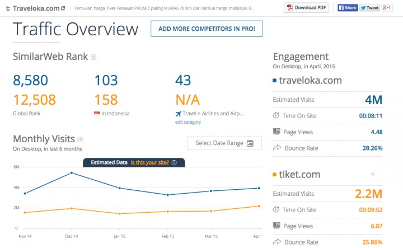Click the Traveloka.com site title
Image resolution: width=403 pixels, height=248 pixels.
pos(36,8)
